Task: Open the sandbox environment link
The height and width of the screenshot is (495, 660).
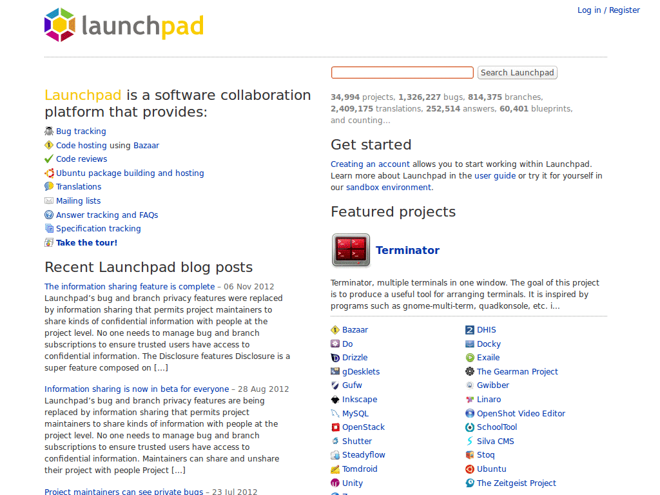Action: (389, 188)
